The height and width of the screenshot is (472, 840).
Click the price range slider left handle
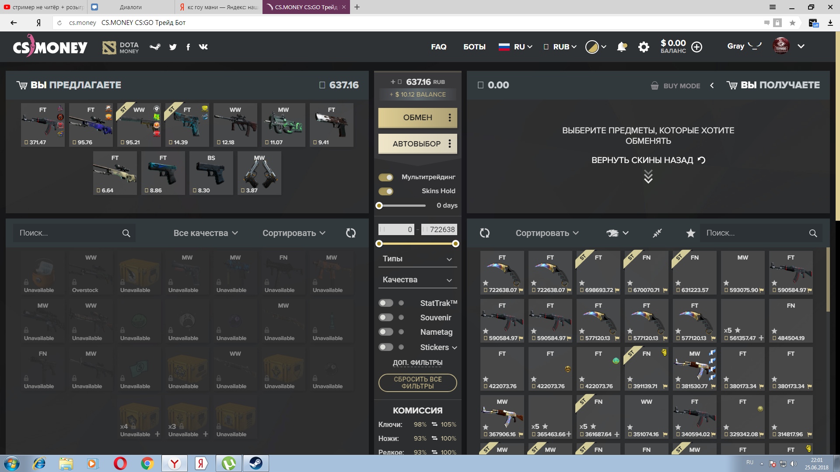(x=379, y=243)
